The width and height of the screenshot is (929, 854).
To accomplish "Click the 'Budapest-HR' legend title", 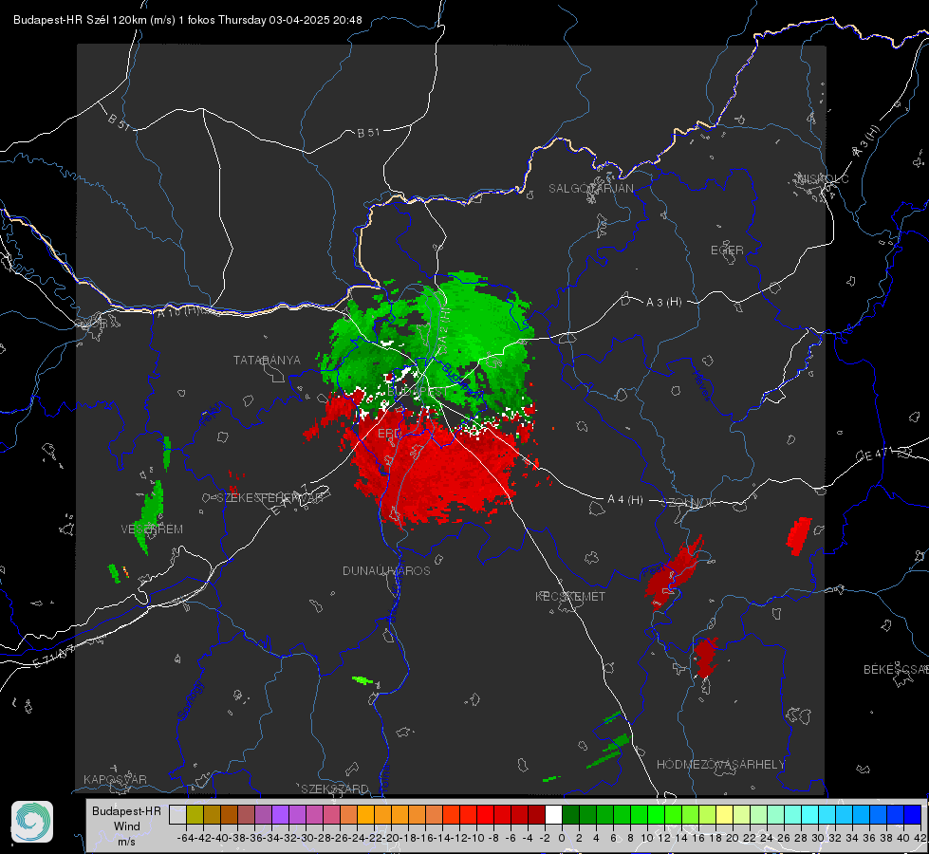I will pyautogui.click(x=126, y=810).
